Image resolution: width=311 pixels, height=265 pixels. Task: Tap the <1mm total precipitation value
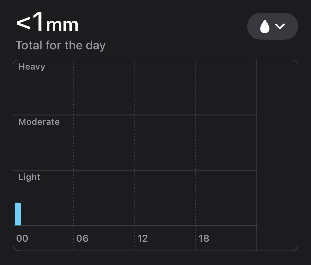(47, 23)
